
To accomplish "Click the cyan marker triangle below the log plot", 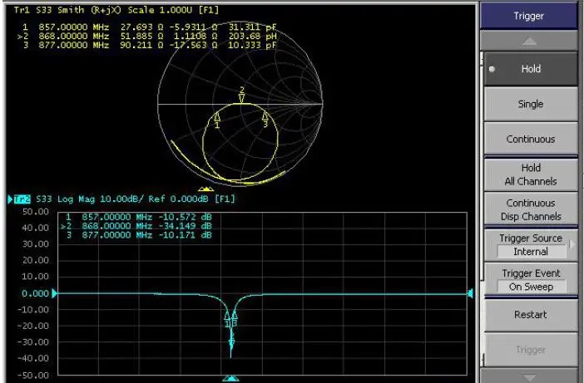I will pyautogui.click(x=231, y=379).
